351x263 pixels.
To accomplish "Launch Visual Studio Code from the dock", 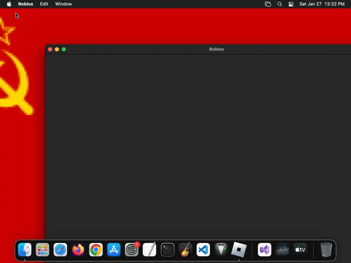I will (x=203, y=250).
